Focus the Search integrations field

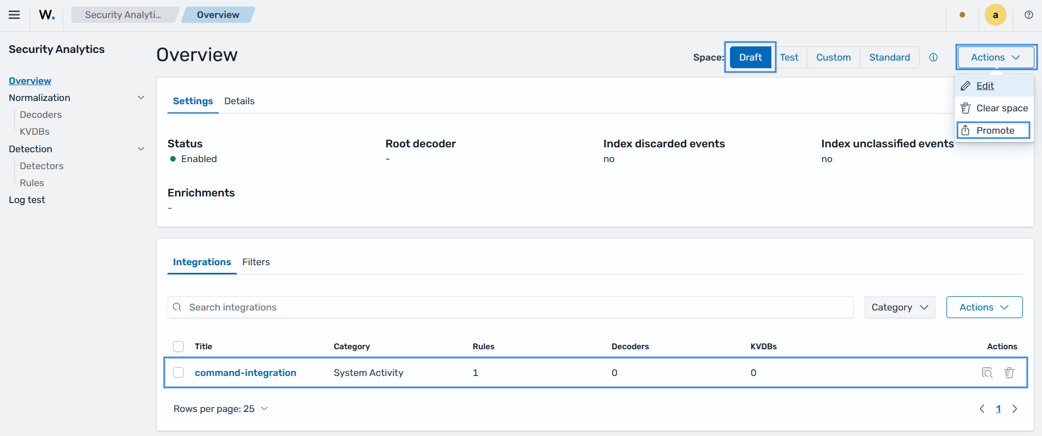[511, 307]
